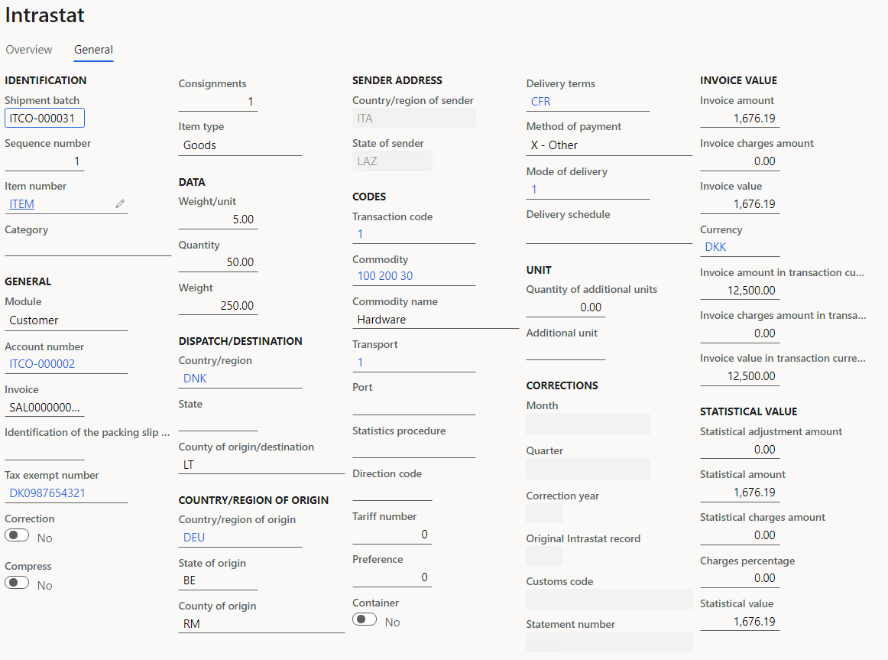Click inside the Shipment batch input field
Viewport: 888px width, 660px height.
coord(43,117)
